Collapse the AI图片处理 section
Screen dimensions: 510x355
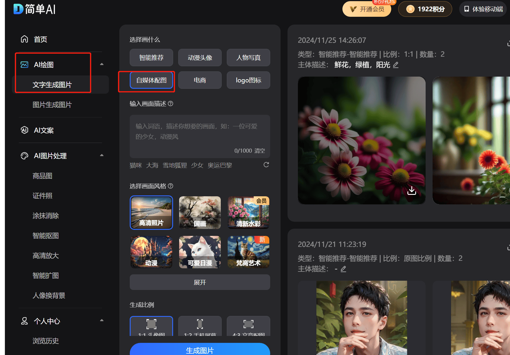102,155
